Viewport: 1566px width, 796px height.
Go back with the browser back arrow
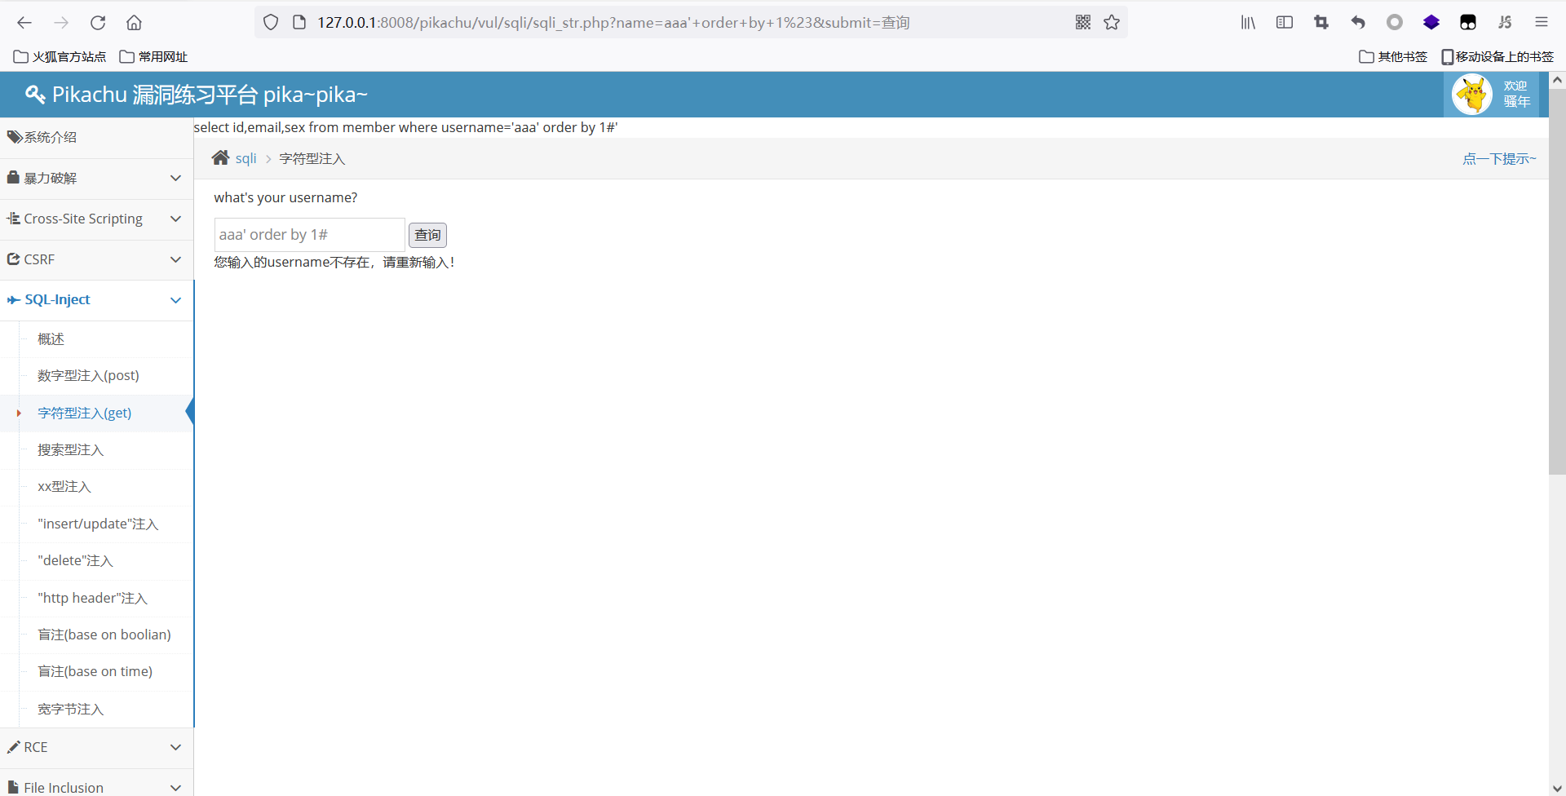[x=24, y=23]
